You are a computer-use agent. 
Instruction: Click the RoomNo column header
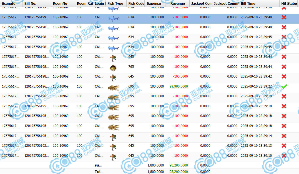[60, 4]
